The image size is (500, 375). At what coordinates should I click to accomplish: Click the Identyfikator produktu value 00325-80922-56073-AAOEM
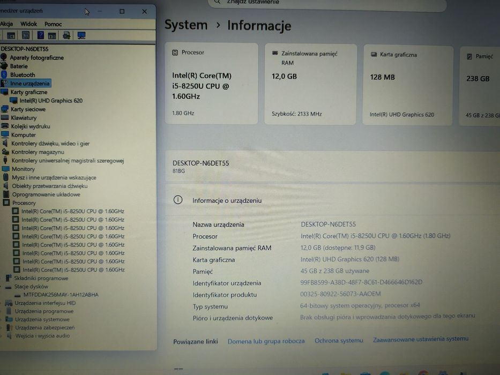click(340, 294)
